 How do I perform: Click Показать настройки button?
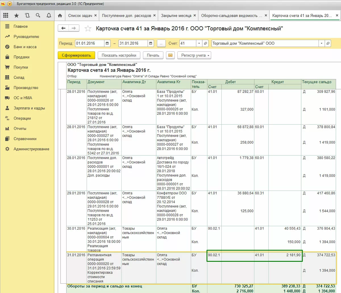[119, 55]
